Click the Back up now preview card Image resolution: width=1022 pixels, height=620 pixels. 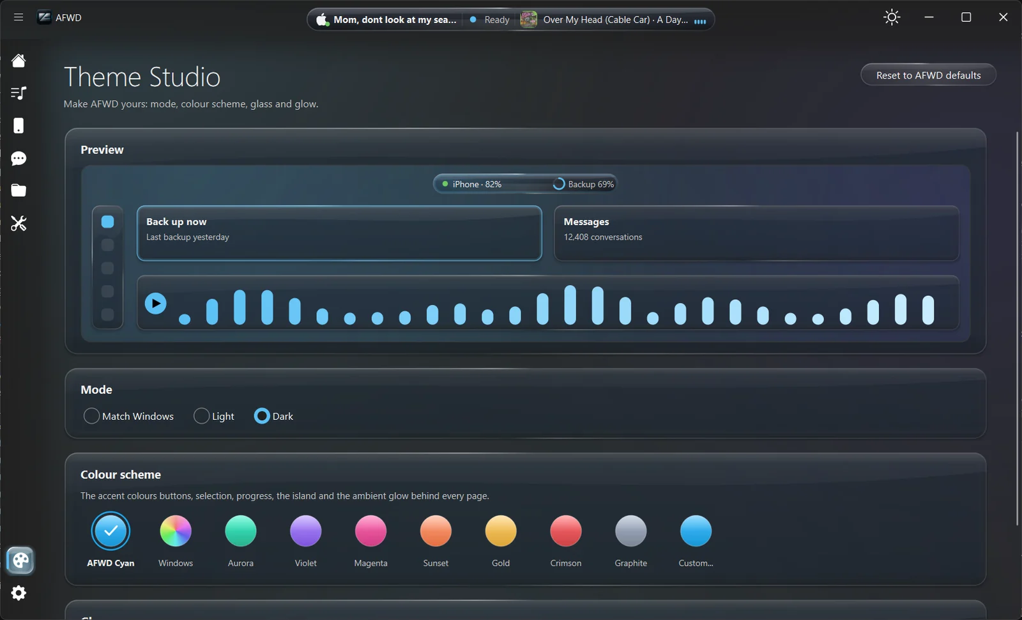click(339, 233)
